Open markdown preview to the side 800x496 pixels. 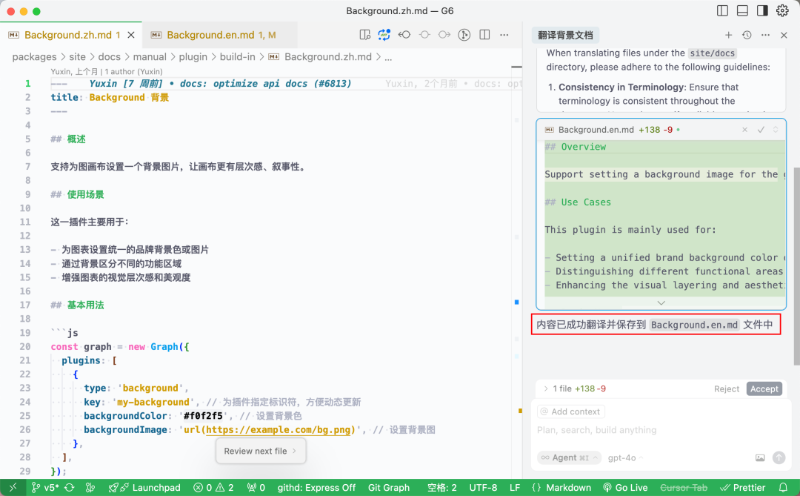364,35
